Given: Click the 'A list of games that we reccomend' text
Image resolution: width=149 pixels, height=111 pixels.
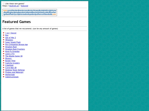Looking at the screenshot, I should [x=30, y=29].
